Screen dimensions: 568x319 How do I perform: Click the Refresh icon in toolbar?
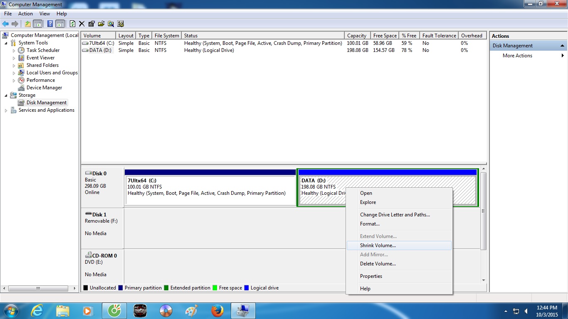73,24
